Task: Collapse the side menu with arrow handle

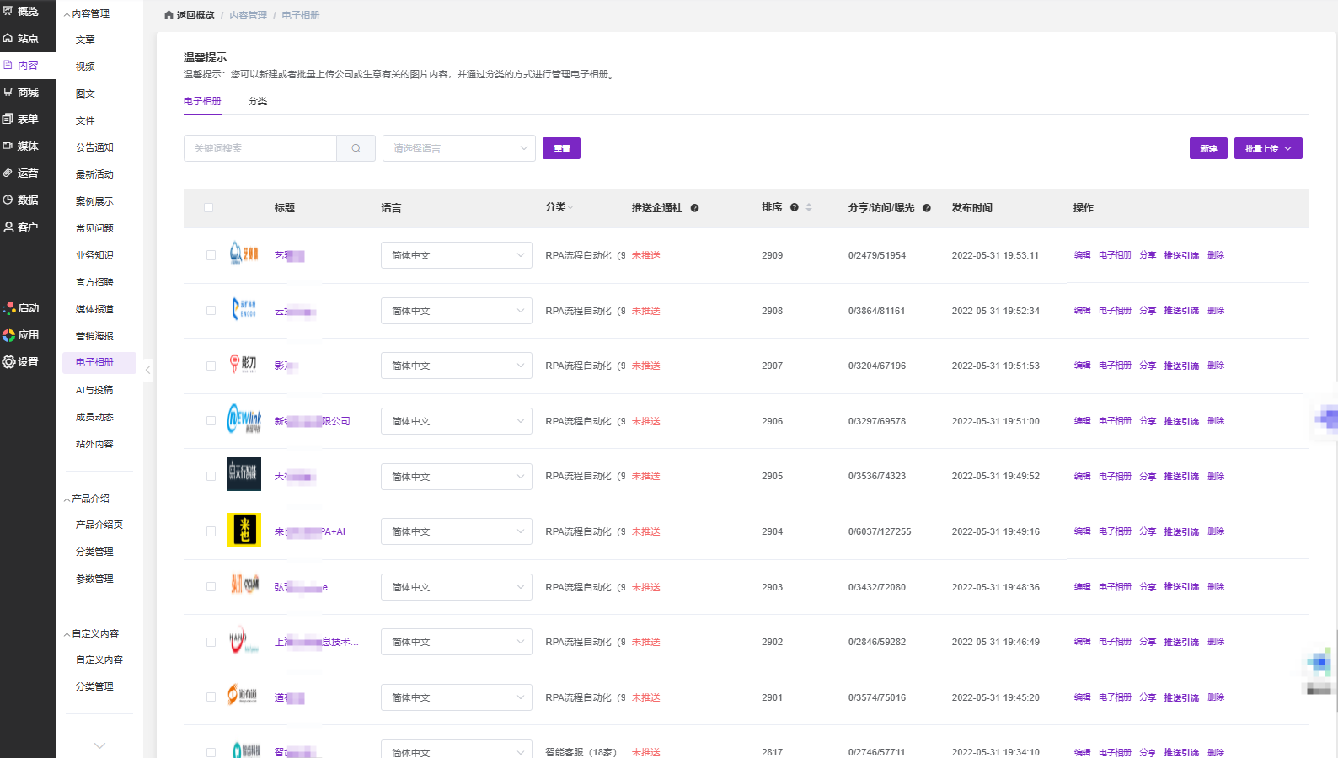Action: (148, 369)
